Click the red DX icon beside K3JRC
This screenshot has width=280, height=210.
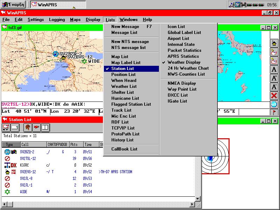14,165
